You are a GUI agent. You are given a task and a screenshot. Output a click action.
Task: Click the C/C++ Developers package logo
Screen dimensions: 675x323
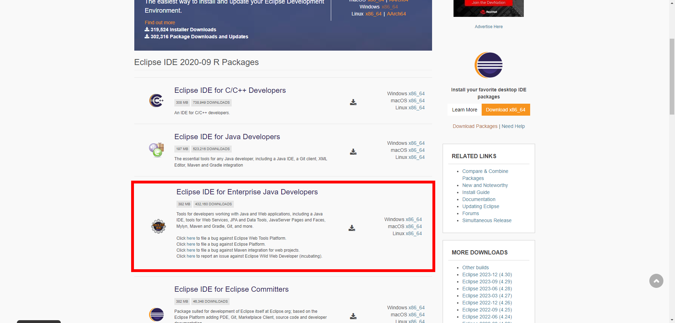tap(156, 100)
